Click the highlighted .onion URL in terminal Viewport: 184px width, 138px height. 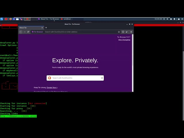tap(18, 116)
